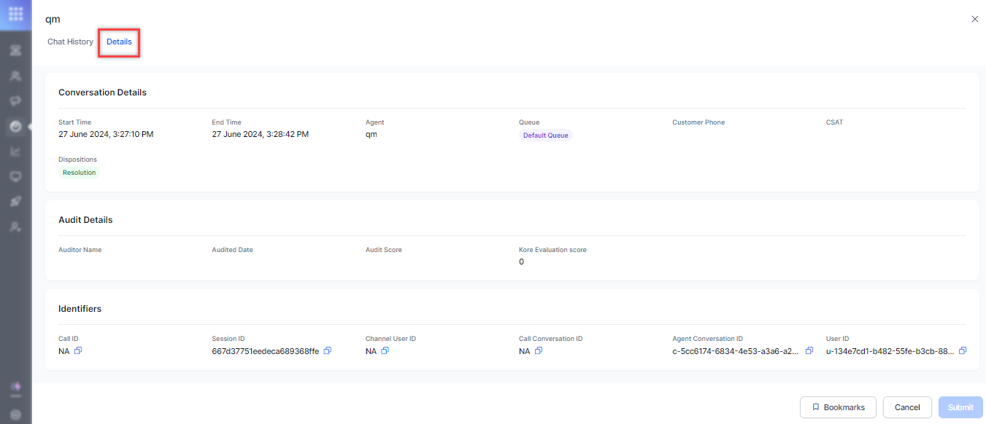
Task: Open the analytics chart sidebar icon
Action: pos(15,152)
